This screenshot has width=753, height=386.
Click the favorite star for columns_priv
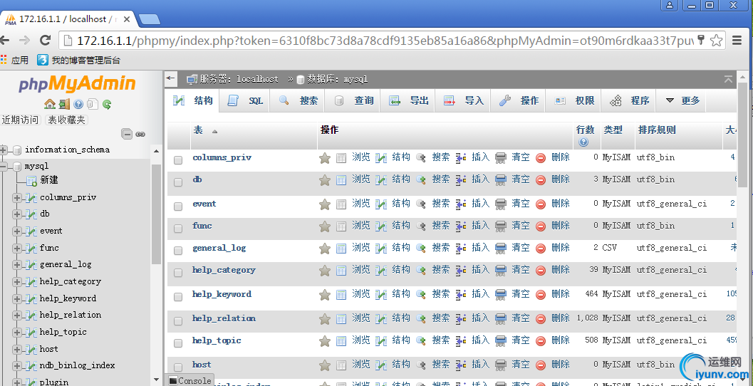coord(325,158)
